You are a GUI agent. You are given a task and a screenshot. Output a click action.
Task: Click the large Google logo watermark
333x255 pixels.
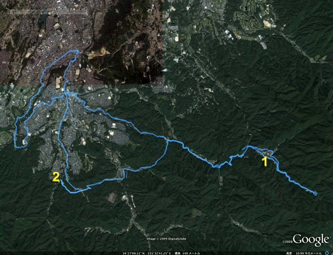coord(311,240)
